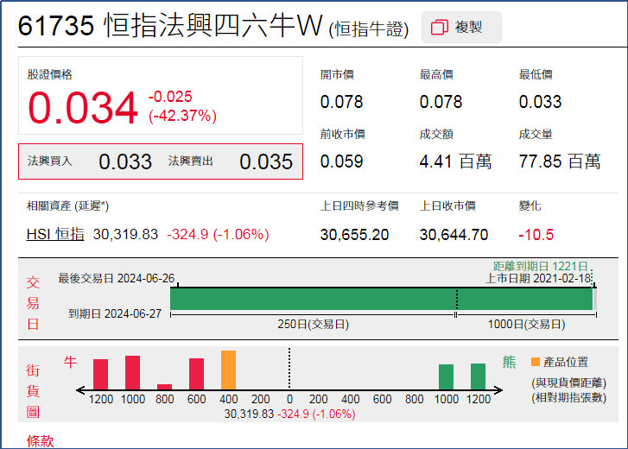Image resolution: width=628 pixels, height=449 pixels.
Task: Click the orange 產品位置 legend swatch
Action: pos(536,362)
